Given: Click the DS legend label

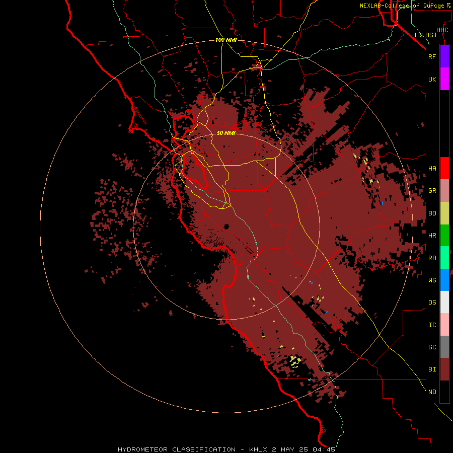Looking at the screenshot, I should (x=432, y=303).
